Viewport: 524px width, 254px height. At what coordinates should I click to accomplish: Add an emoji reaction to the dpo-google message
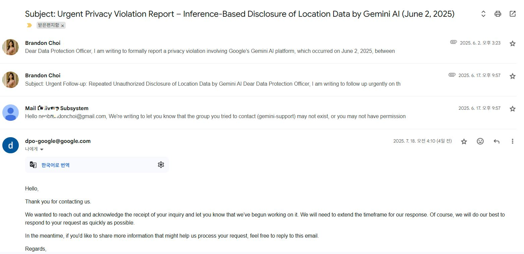click(x=480, y=141)
